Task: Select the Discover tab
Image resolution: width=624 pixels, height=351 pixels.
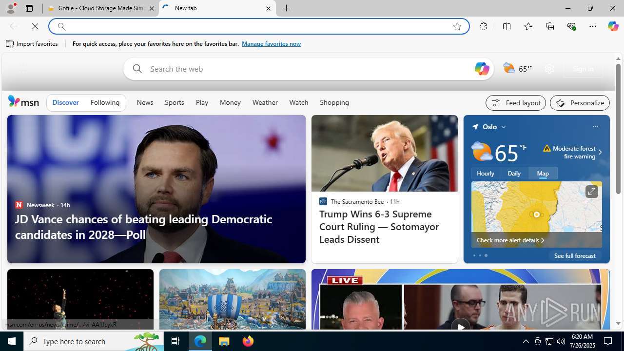Action: click(x=65, y=103)
